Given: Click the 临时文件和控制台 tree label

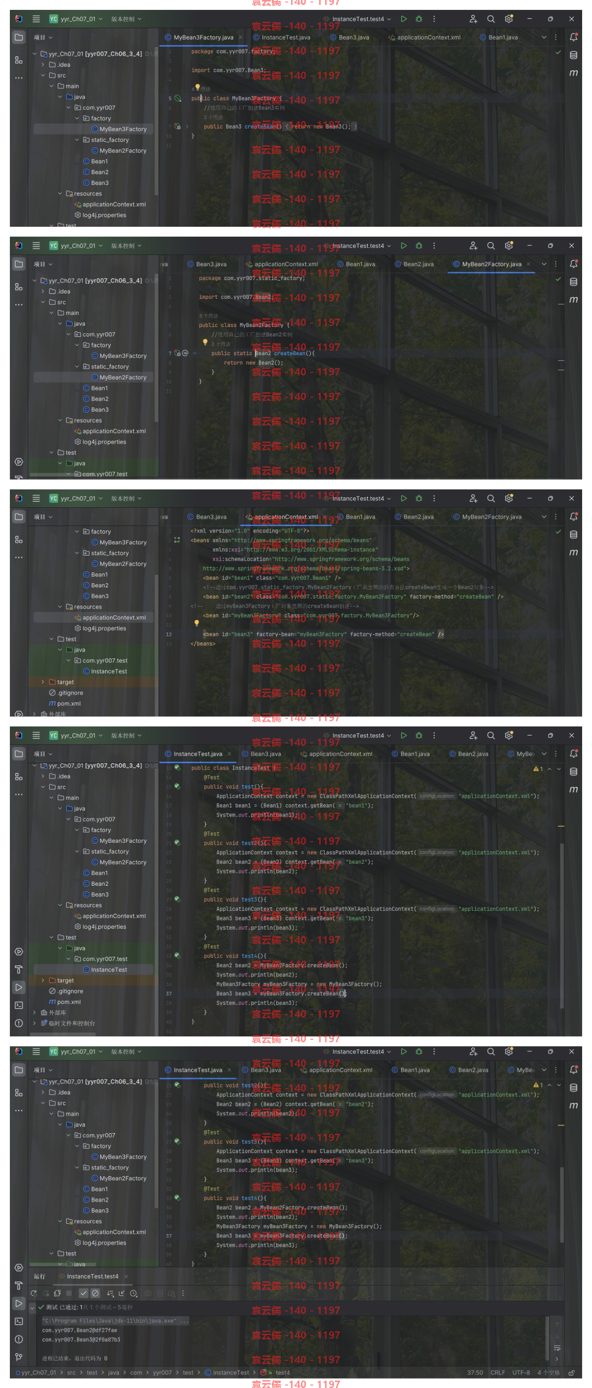Looking at the screenshot, I should (72, 1023).
